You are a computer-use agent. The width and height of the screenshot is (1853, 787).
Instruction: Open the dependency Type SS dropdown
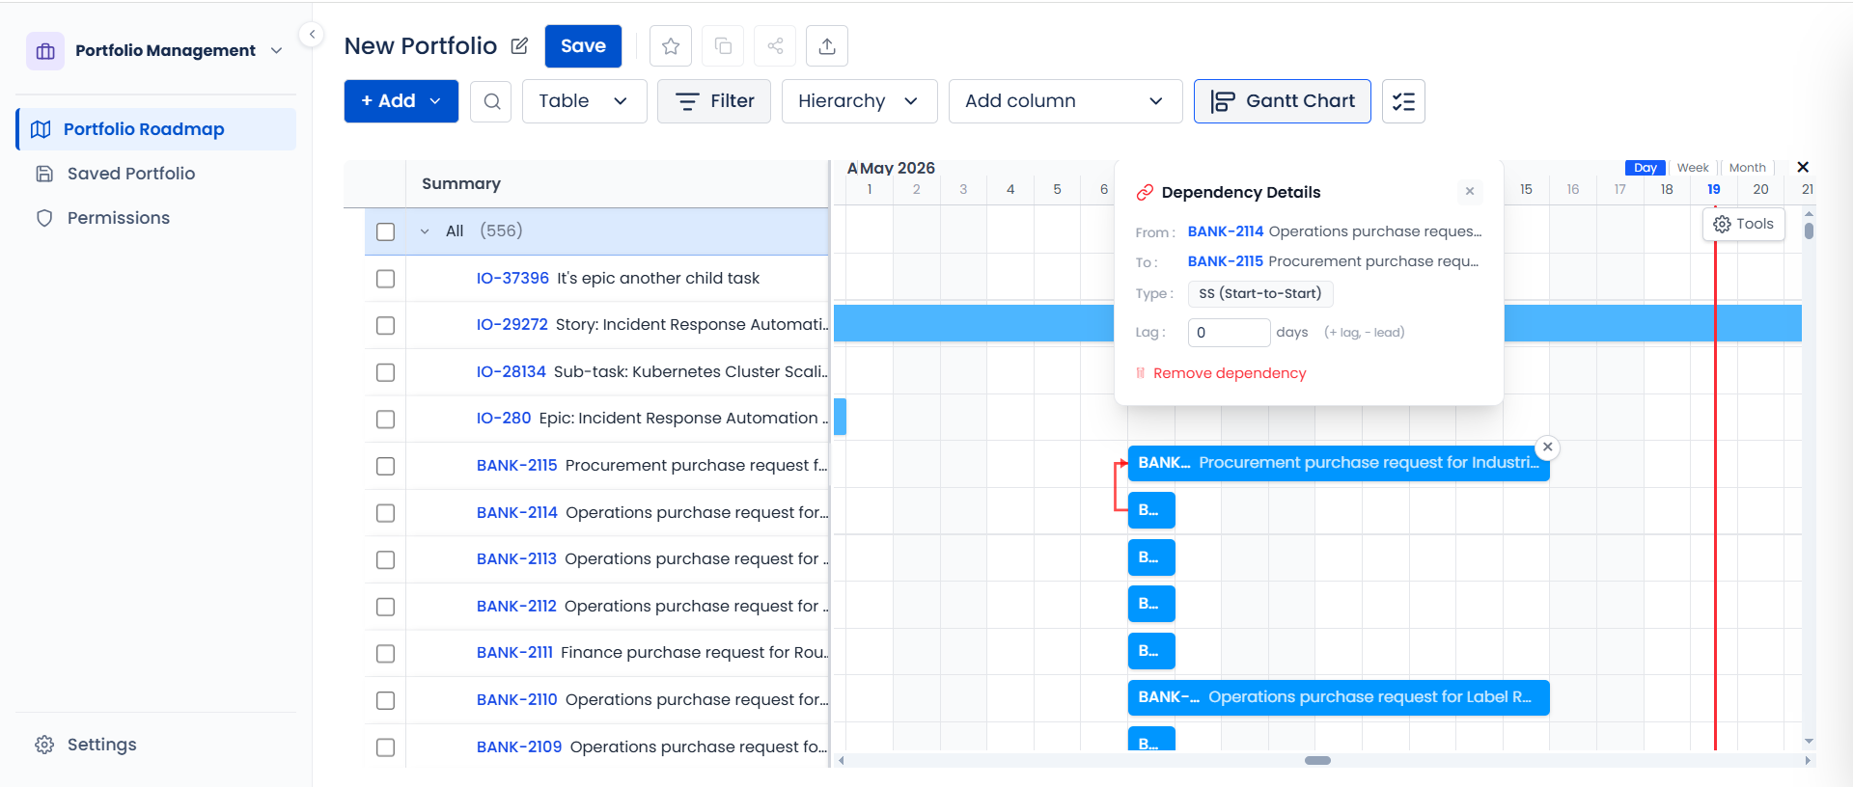[x=1260, y=293]
